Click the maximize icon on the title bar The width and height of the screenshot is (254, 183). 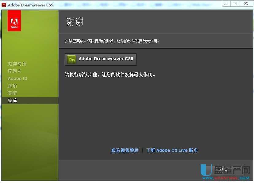pyautogui.click(x=234, y=3)
